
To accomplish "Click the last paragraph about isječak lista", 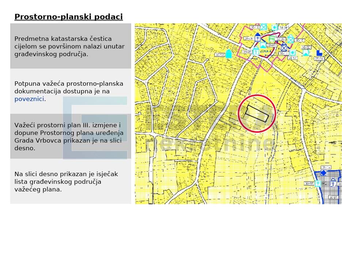I will 66,182.
